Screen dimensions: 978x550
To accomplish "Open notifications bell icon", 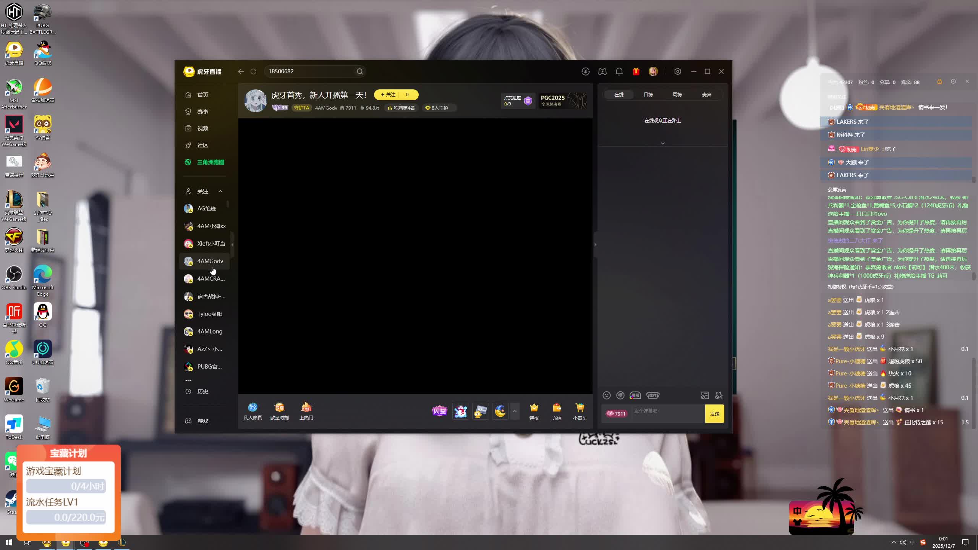I will click(619, 71).
